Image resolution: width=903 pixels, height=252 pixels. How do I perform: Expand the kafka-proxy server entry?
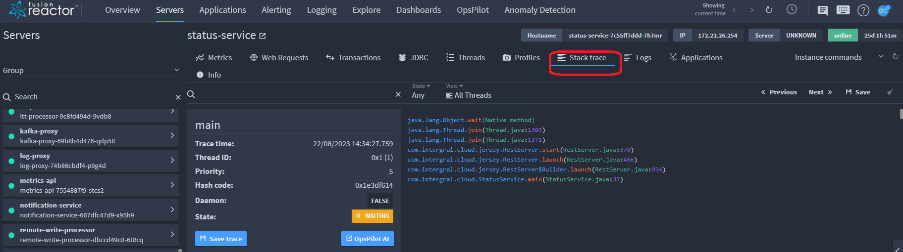[x=91, y=136]
